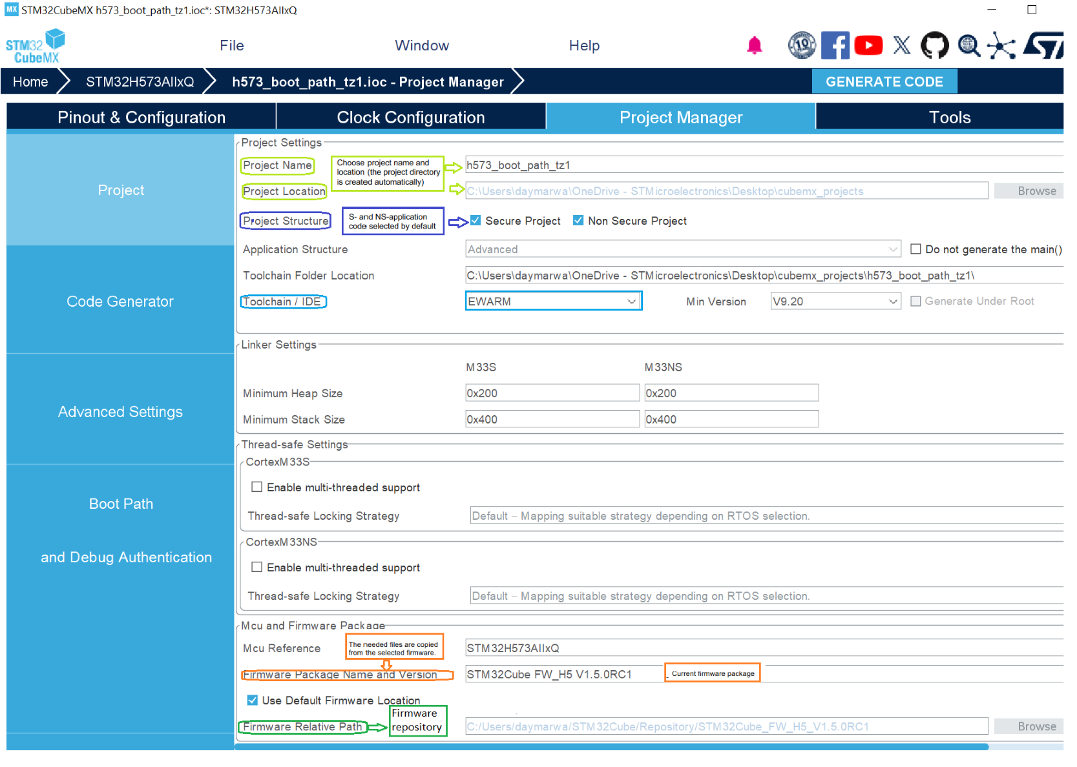
Task: Open the notification bell
Action: 754,46
